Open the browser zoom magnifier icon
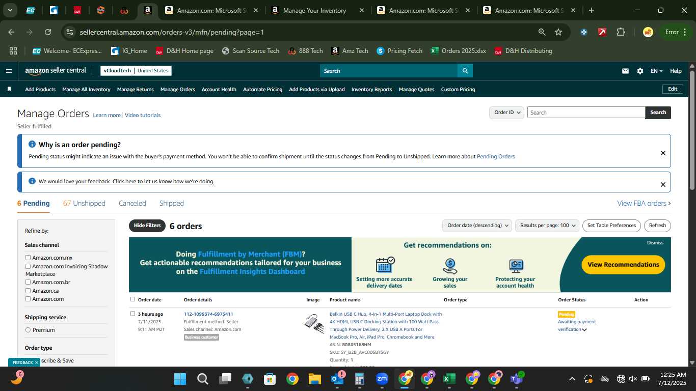 tap(542, 32)
